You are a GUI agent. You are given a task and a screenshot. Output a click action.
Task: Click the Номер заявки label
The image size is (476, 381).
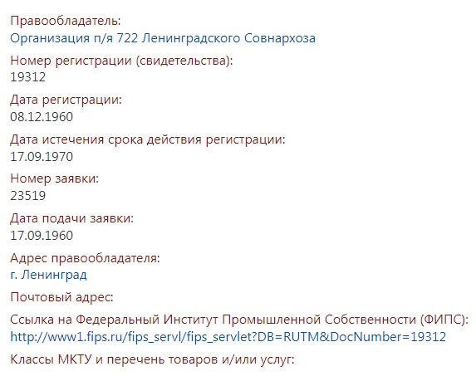coord(55,178)
